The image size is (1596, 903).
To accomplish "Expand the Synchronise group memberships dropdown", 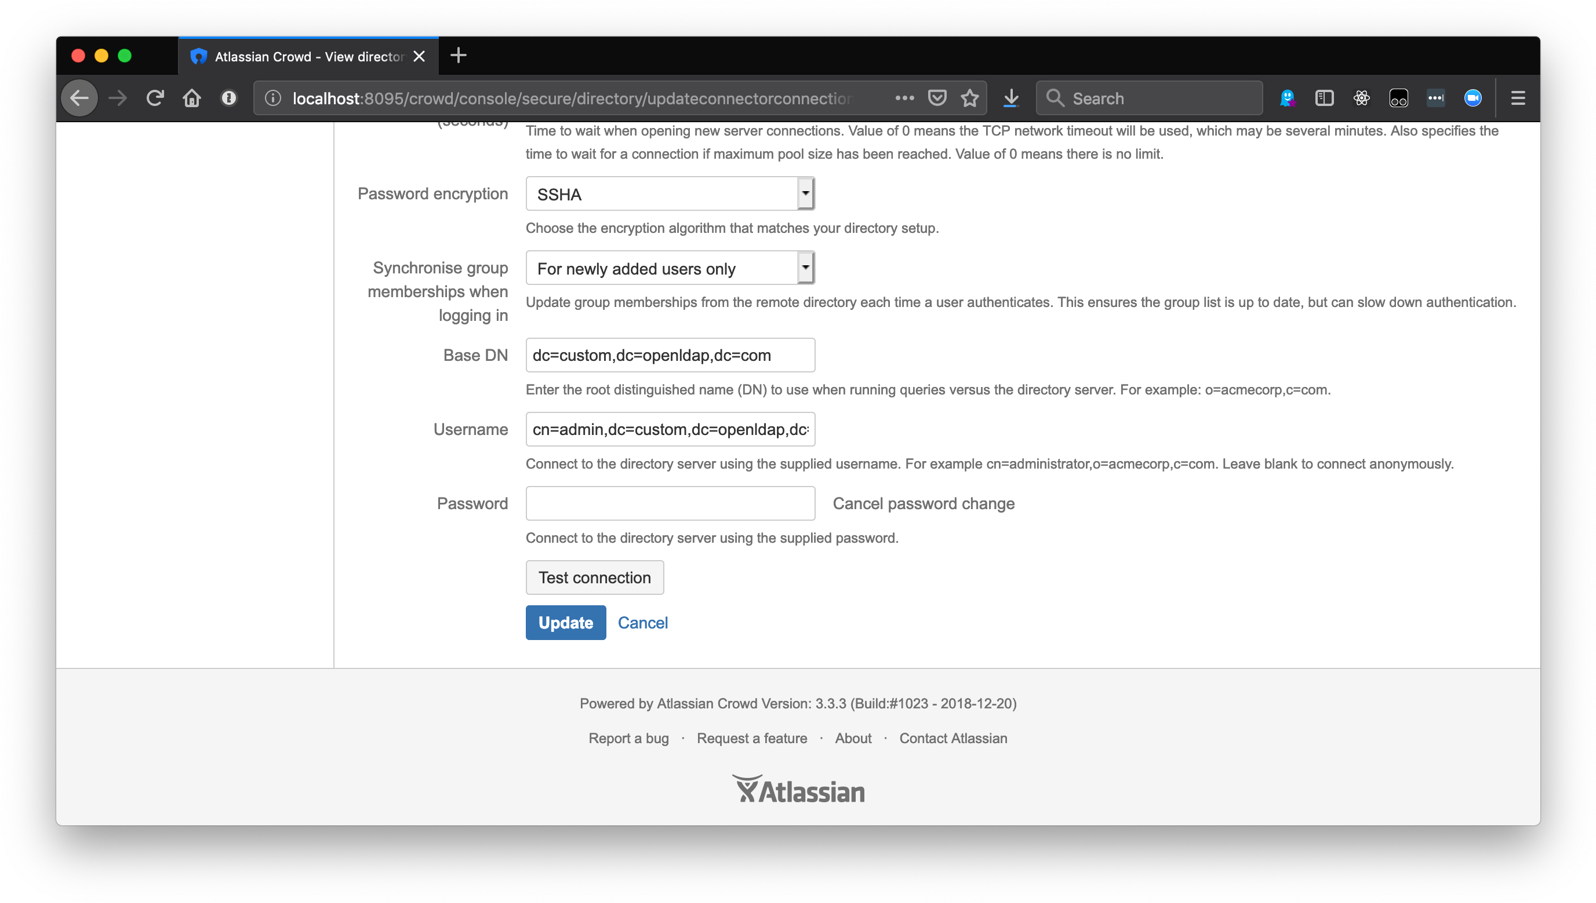I will tap(670, 268).
